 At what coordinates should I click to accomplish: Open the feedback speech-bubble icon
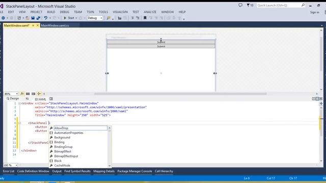240,5
